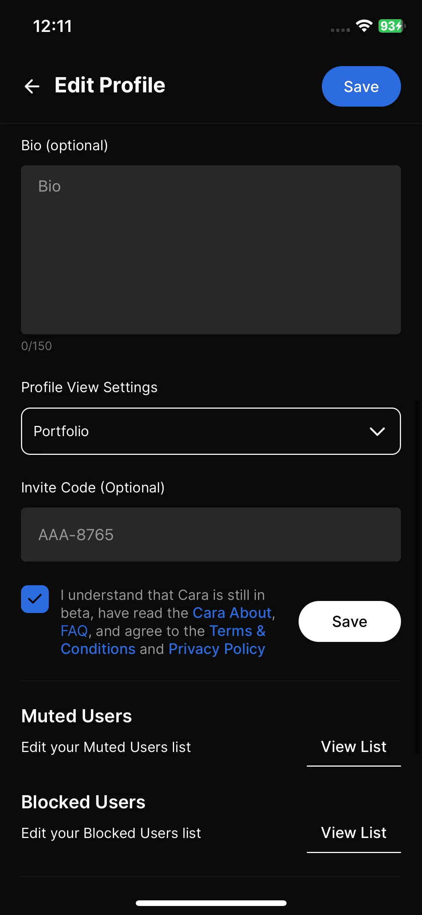Tap the Wi-Fi status icon
The width and height of the screenshot is (422, 915).
point(364,26)
